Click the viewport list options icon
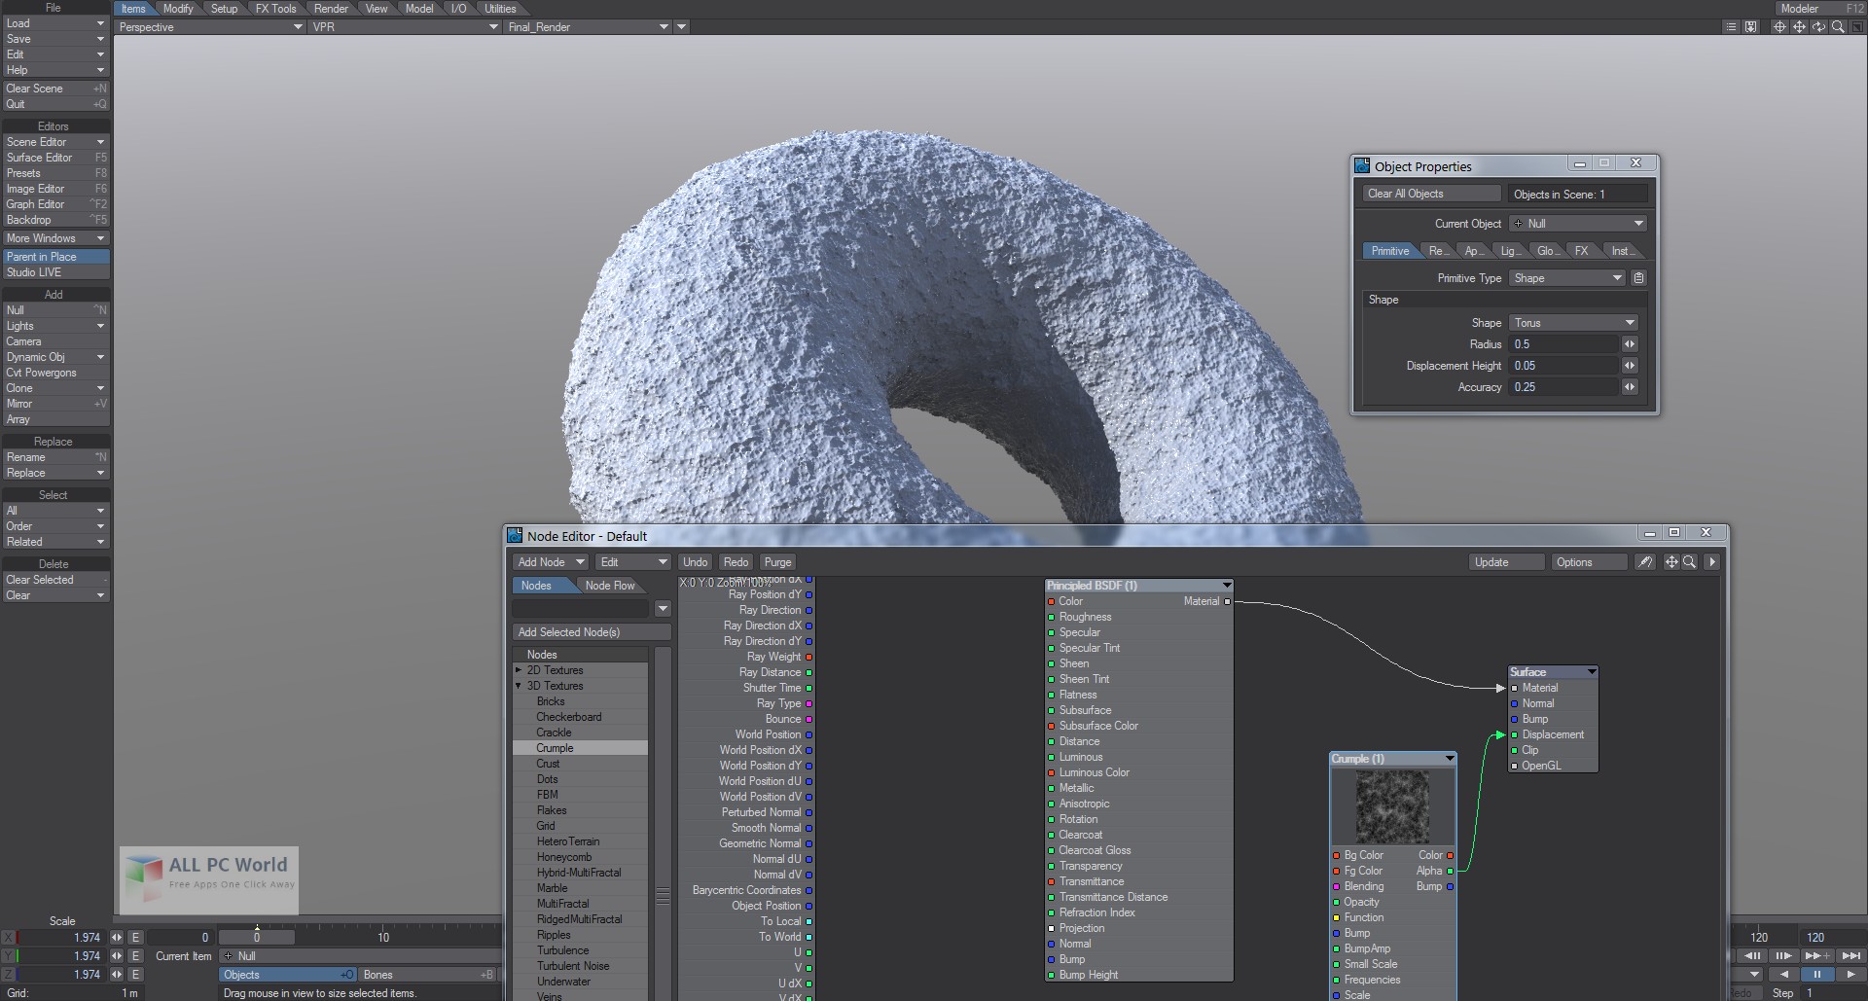The height and width of the screenshot is (1001, 1868). [1731, 27]
